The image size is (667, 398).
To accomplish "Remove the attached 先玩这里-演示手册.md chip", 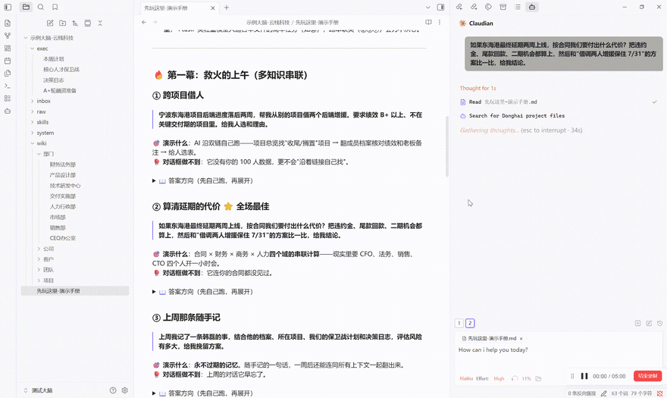I will pos(521,339).
